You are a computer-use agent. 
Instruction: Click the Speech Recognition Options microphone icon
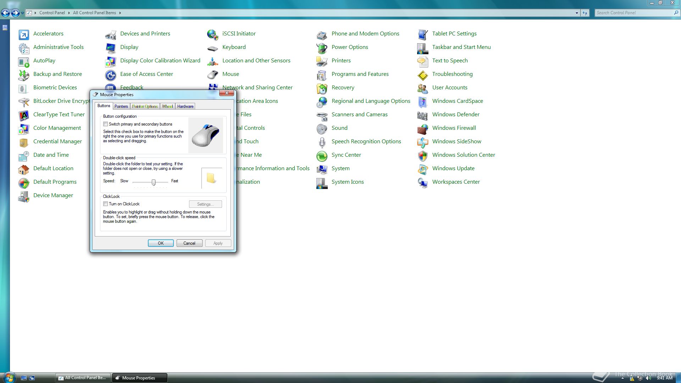322,142
